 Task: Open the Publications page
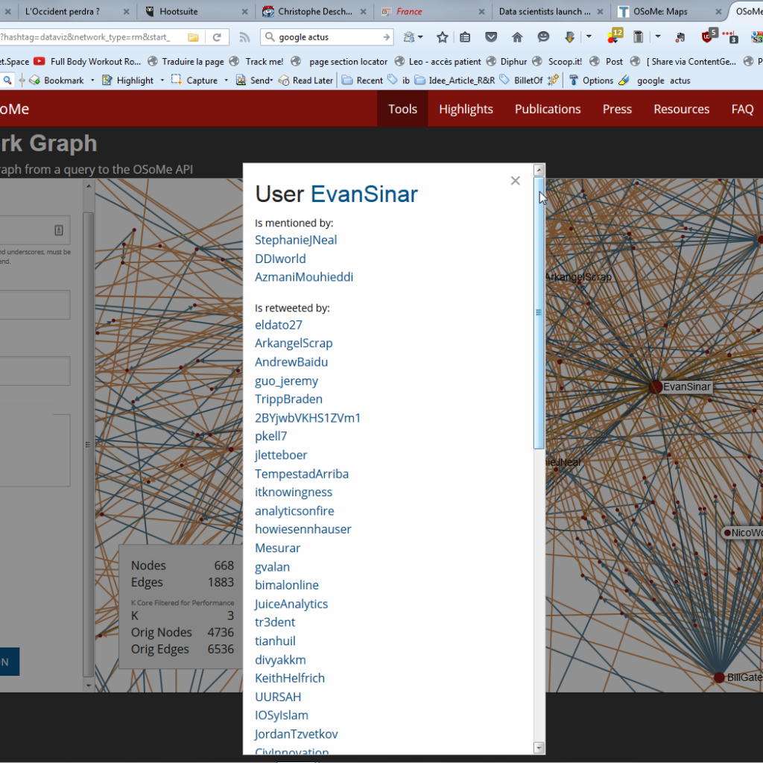pyautogui.click(x=548, y=109)
